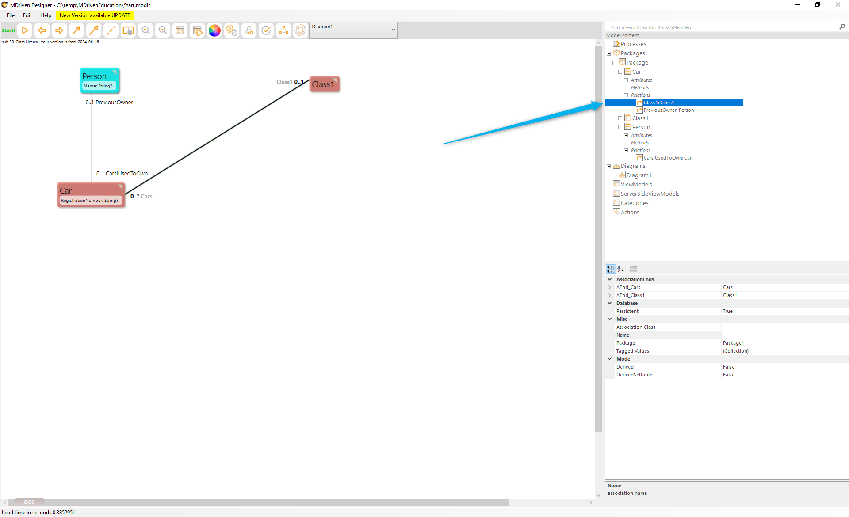This screenshot has width=849, height=517.
Task: Click the checkmark validate model icon
Action: (x=266, y=30)
